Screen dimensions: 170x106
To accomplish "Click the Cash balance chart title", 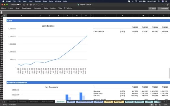I will coord(48,26).
